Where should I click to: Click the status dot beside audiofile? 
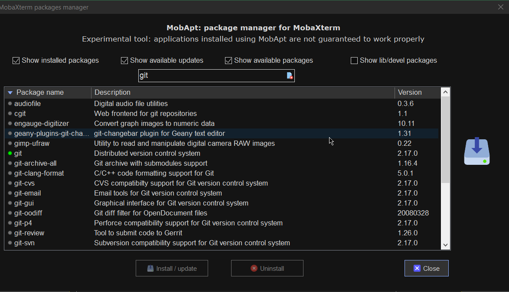point(10,103)
